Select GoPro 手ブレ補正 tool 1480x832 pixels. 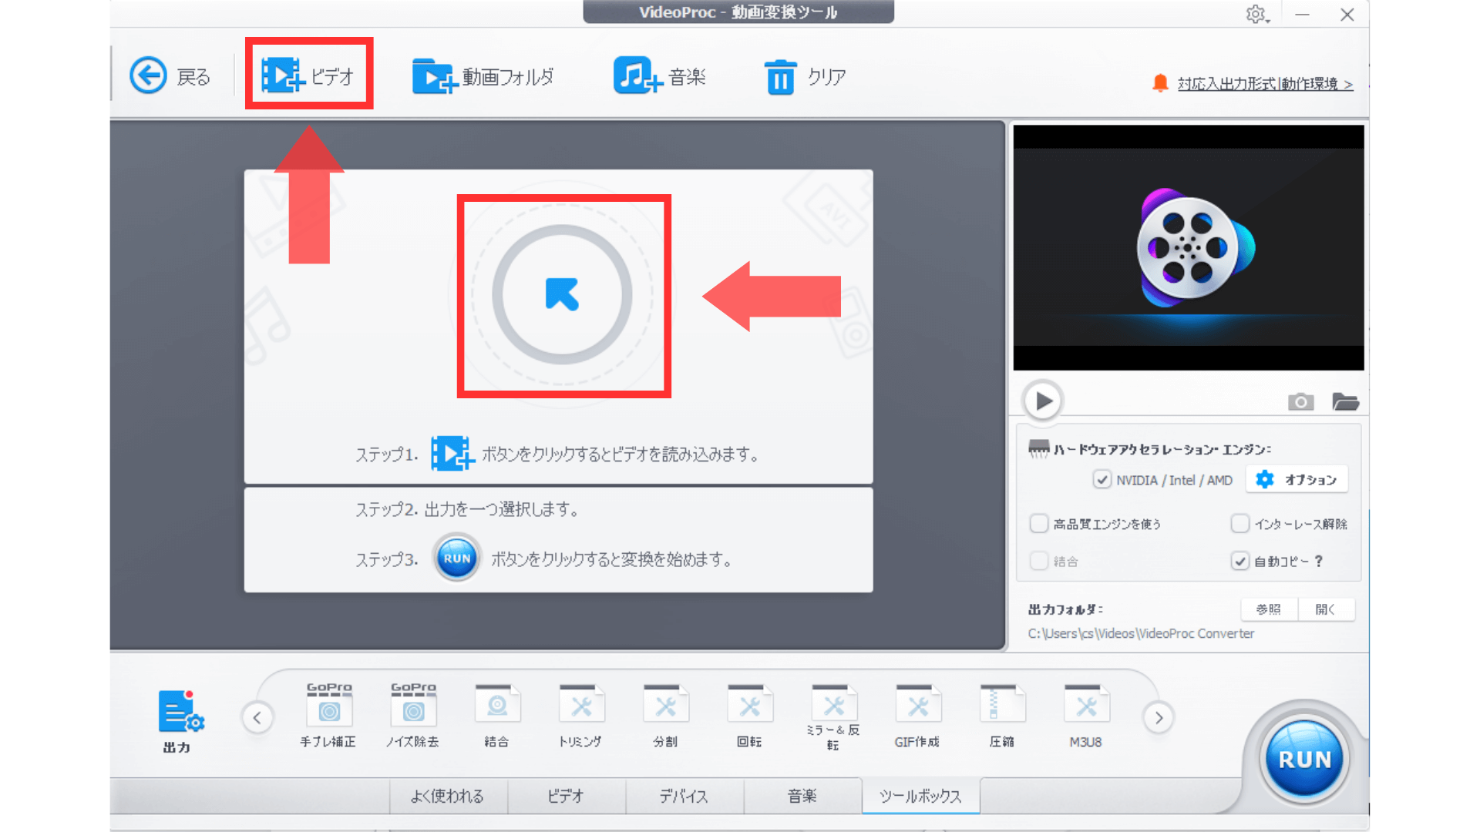click(329, 716)
